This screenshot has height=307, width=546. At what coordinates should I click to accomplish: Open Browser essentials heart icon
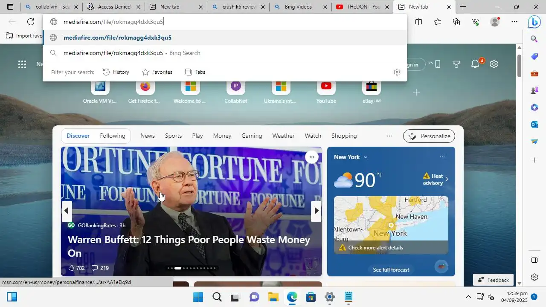tap(475, 22)
